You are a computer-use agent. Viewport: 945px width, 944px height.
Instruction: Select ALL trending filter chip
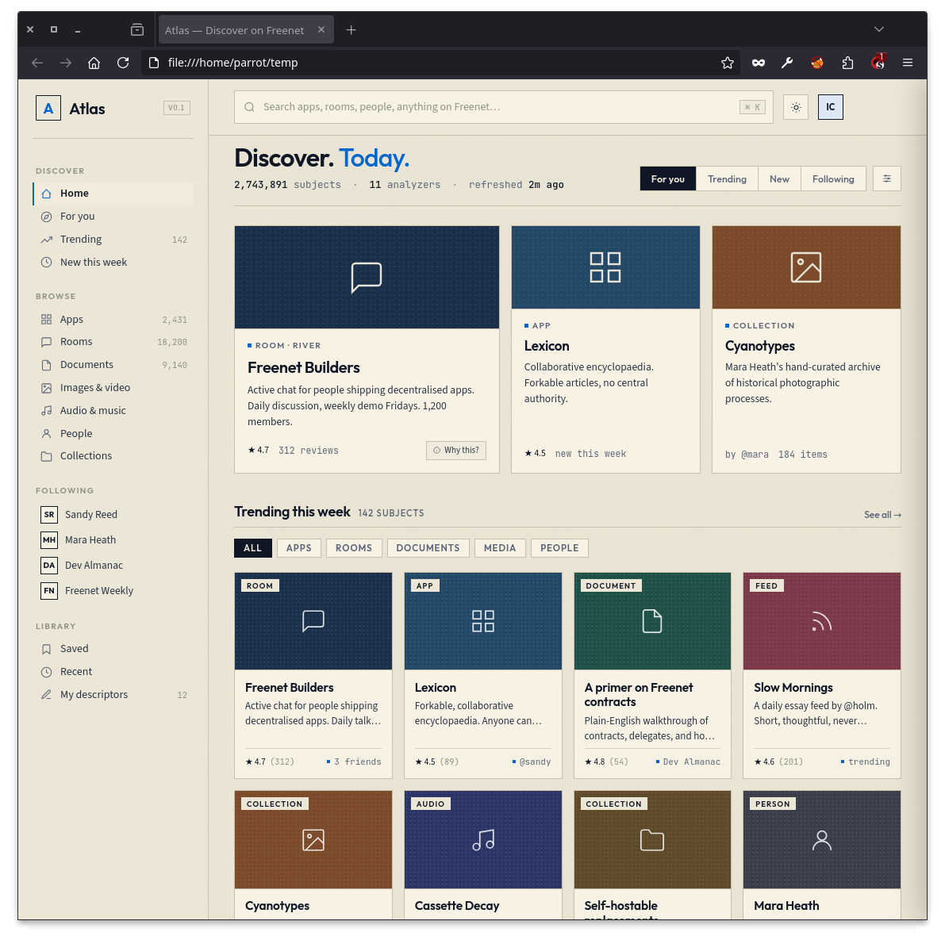tap(252, 548)
